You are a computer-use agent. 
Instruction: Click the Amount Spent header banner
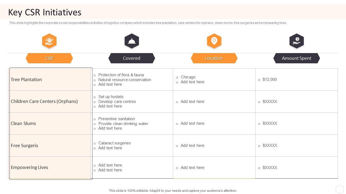coord(297,58)
